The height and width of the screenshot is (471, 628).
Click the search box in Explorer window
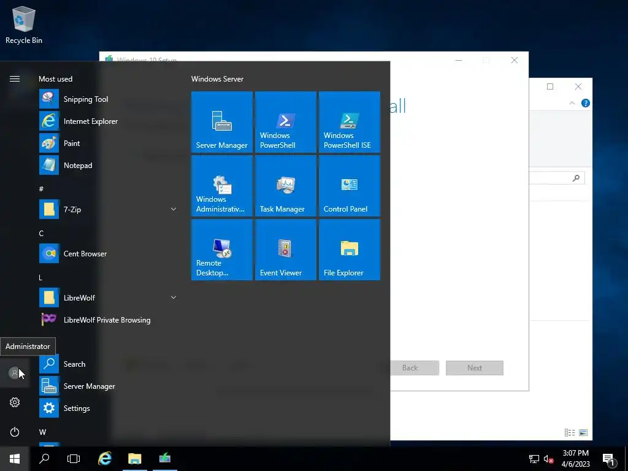557,178
